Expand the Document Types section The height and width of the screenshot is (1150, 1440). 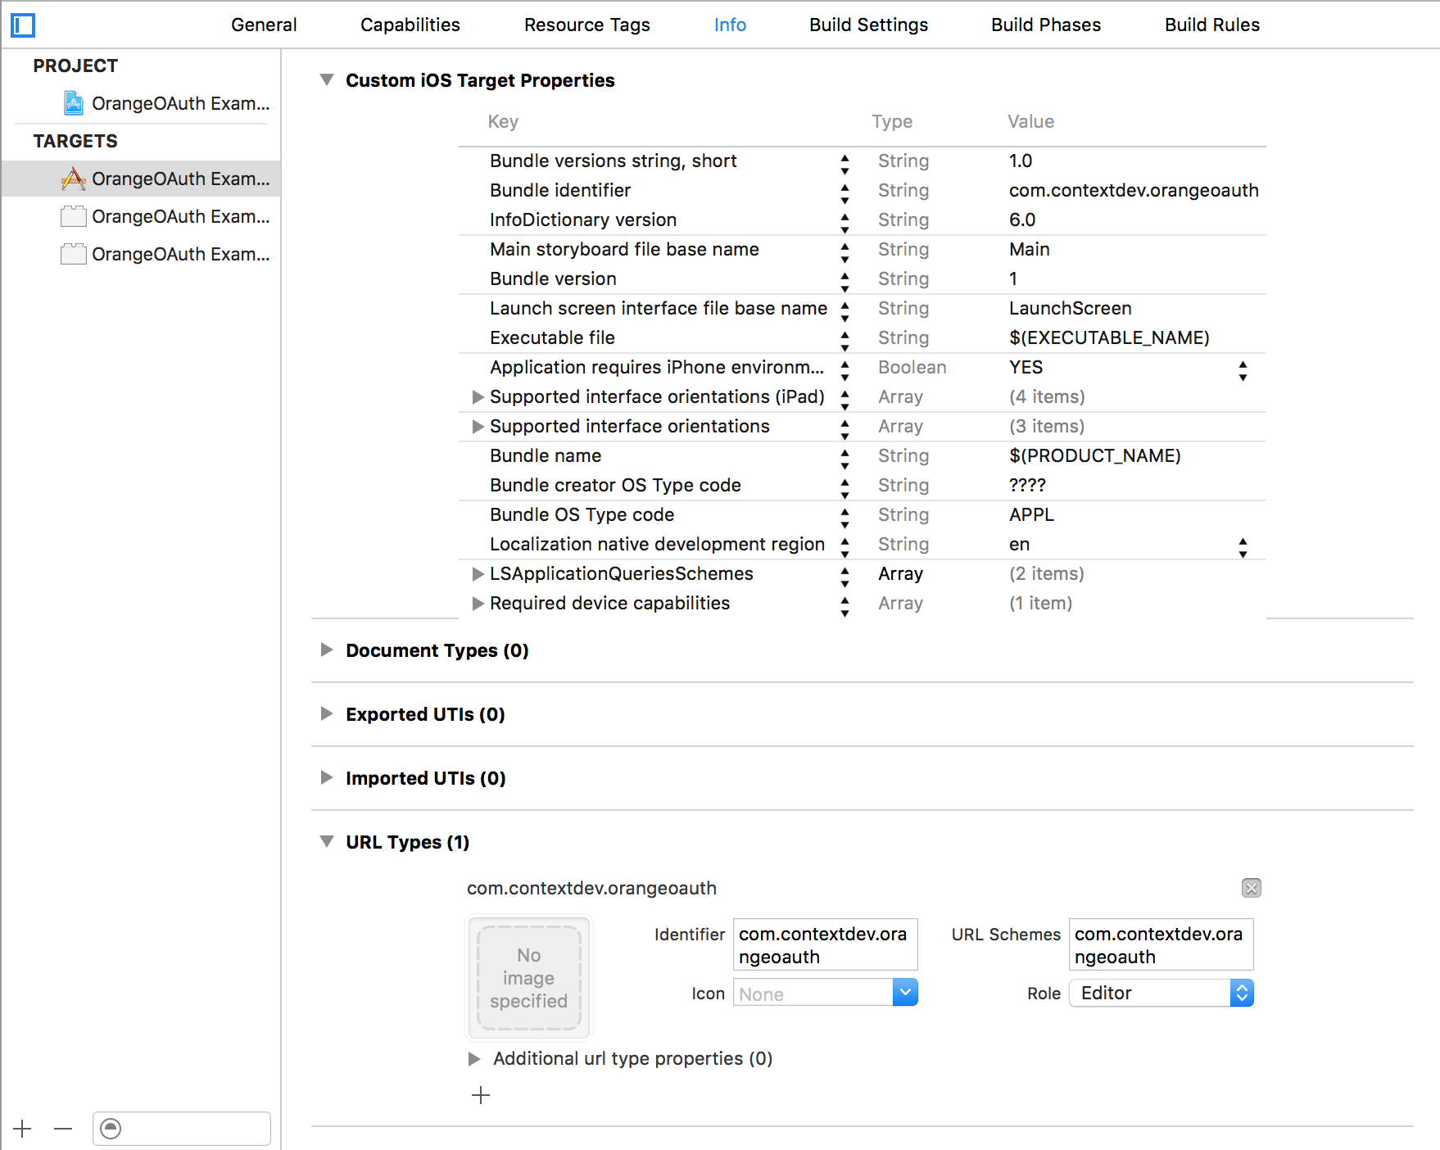(327, 650)
